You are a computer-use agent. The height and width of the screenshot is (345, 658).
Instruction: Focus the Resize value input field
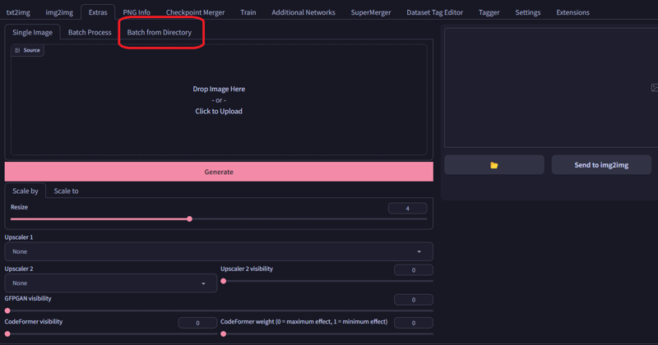click(x=407, y=209)
